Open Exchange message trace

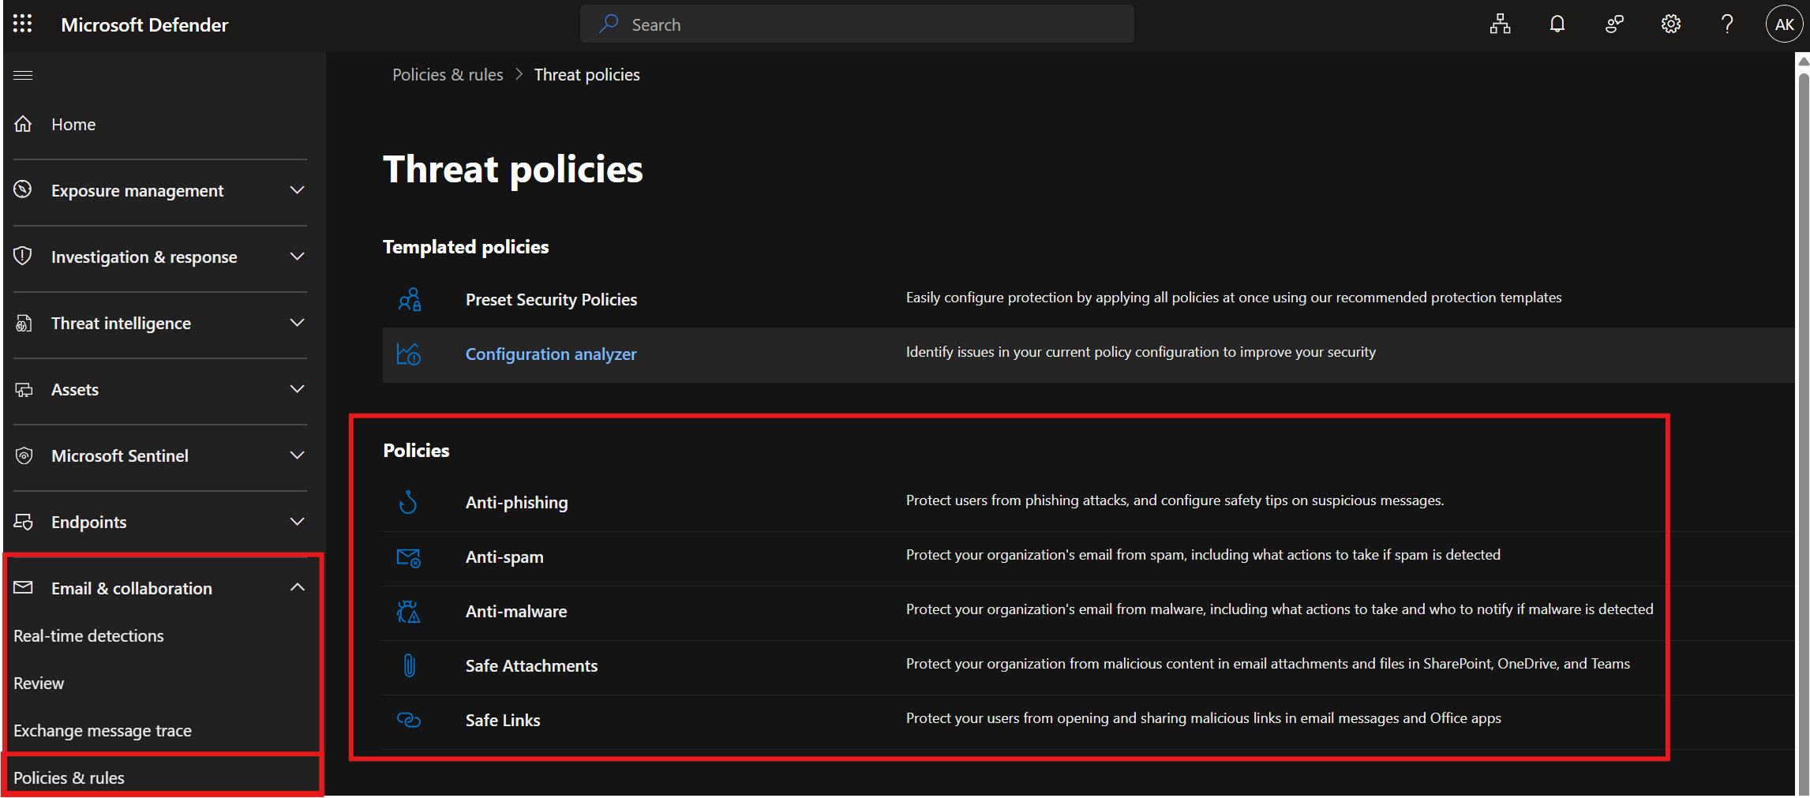pyautogui.click(x=103, y=731)
